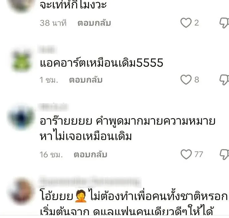Open the avatar beside the โอ้ยยย comment
Viewport: 229px width, 218px height.
(22, 191)
